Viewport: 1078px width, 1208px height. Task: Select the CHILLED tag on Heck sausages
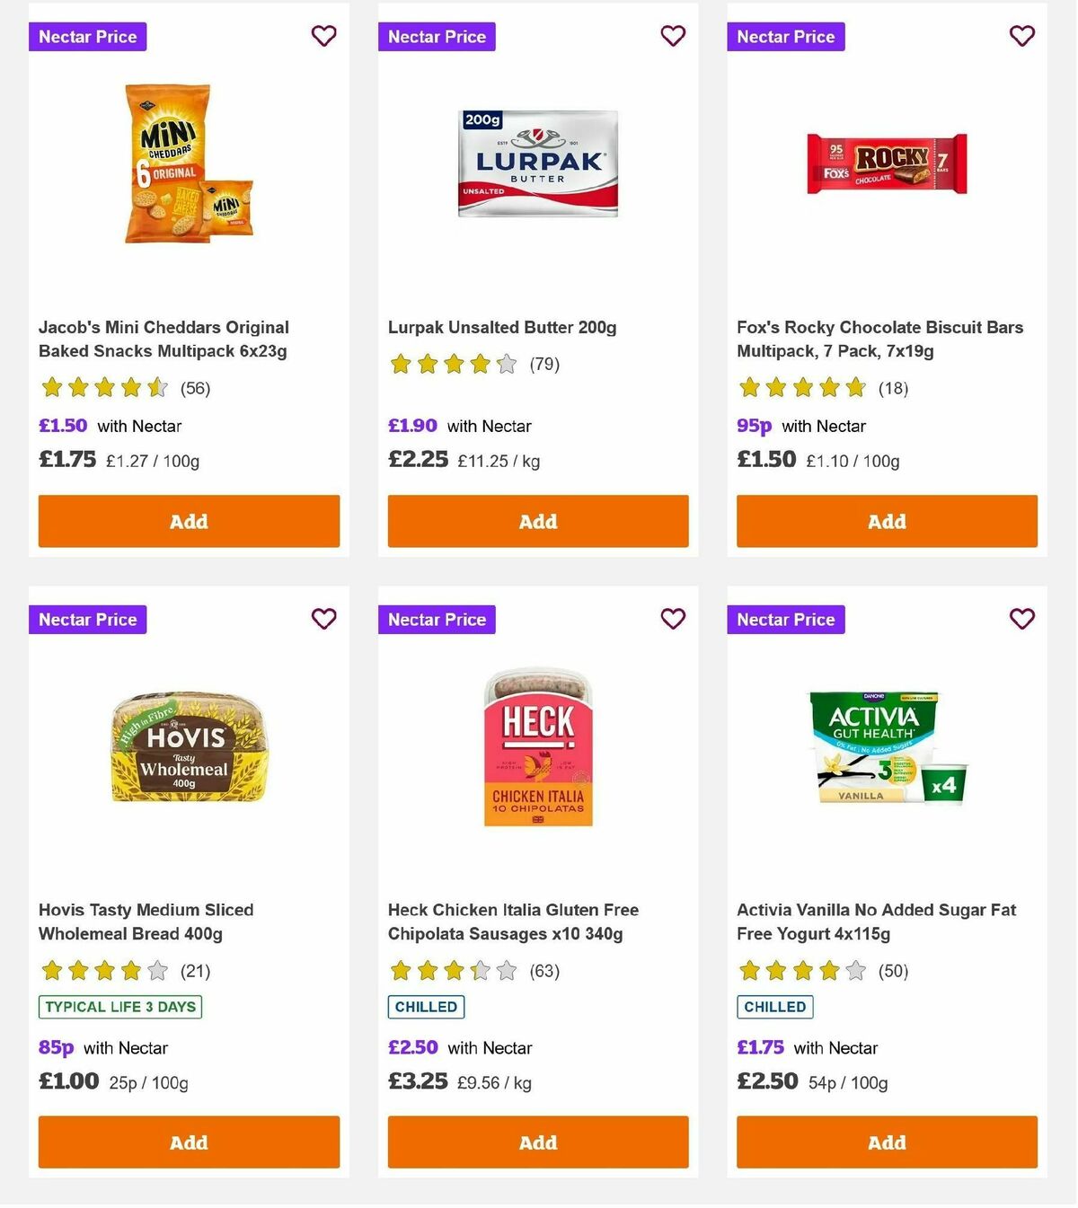click(x=425, y=1007)
